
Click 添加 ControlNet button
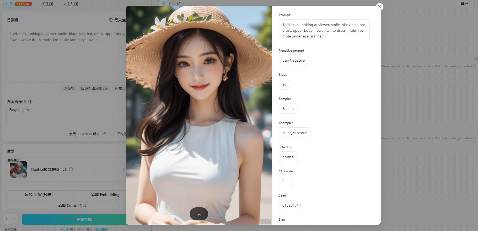click(72, 205)
